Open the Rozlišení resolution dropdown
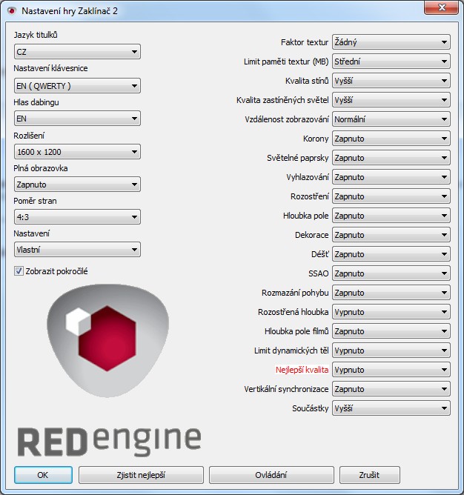This screenshot has width=464, height=495. point(77,152)
